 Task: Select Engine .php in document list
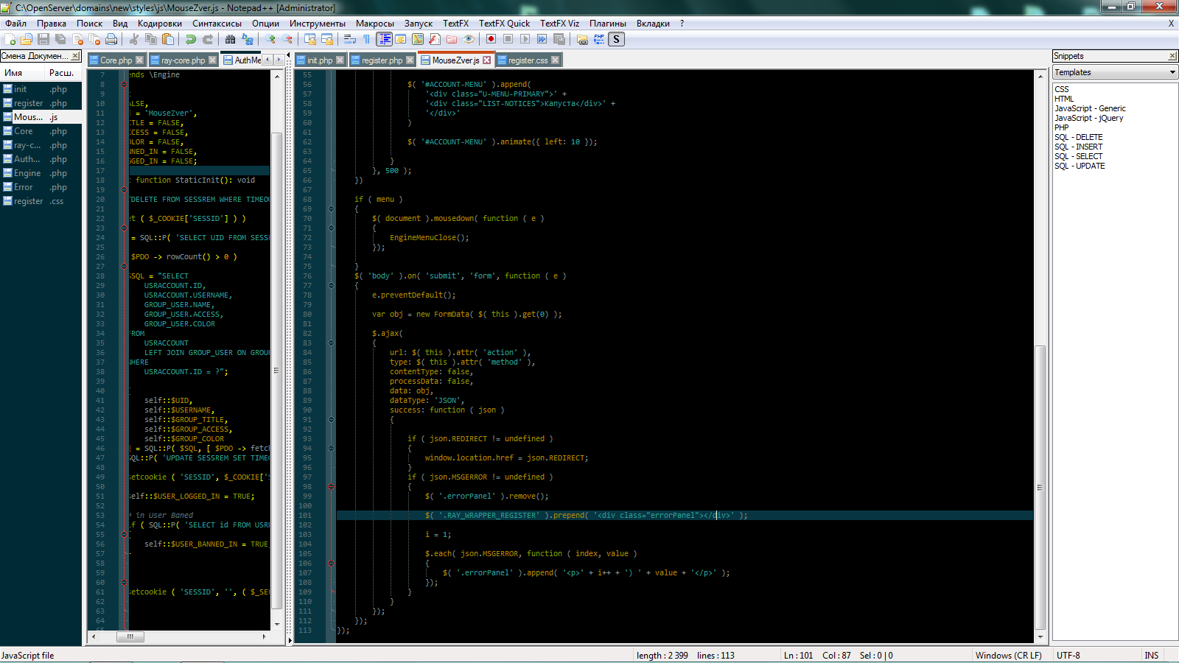pyautogui.click(x=41, y=173)
